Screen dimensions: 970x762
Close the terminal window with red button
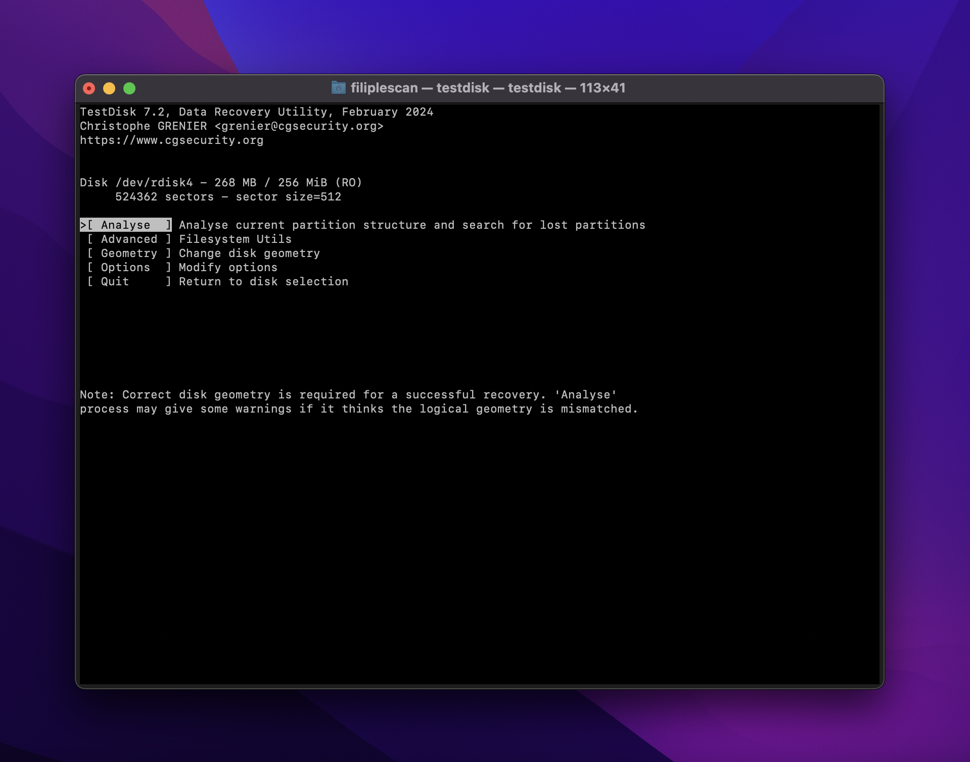tap(89, 88)
